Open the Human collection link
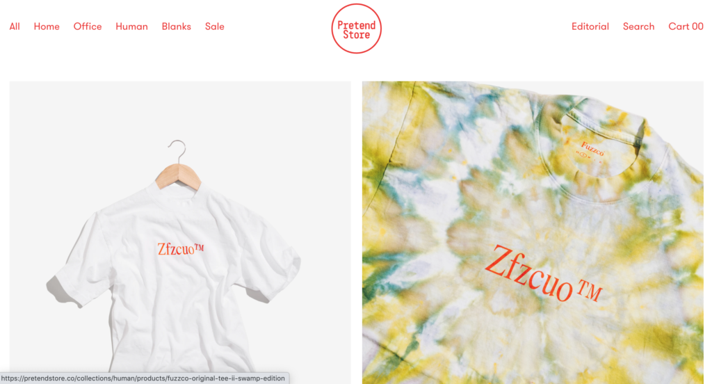The image size is (712, 384). click(131, 26)
